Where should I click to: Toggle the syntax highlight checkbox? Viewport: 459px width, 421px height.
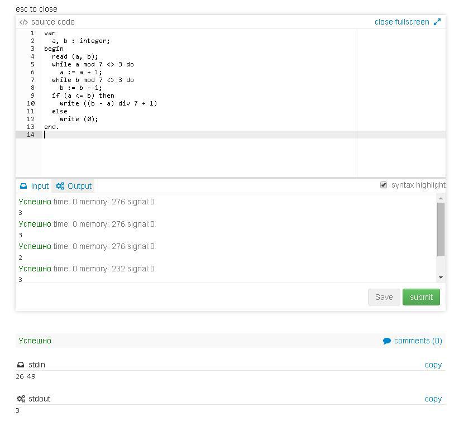pyautogui.click(x=384, y=185)
